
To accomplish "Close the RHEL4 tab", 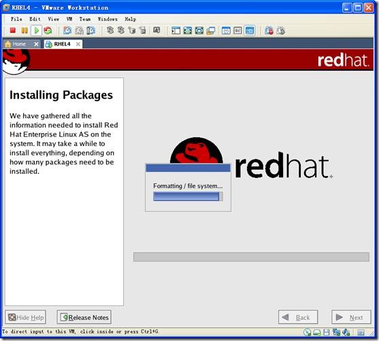I will click(78, 44).
